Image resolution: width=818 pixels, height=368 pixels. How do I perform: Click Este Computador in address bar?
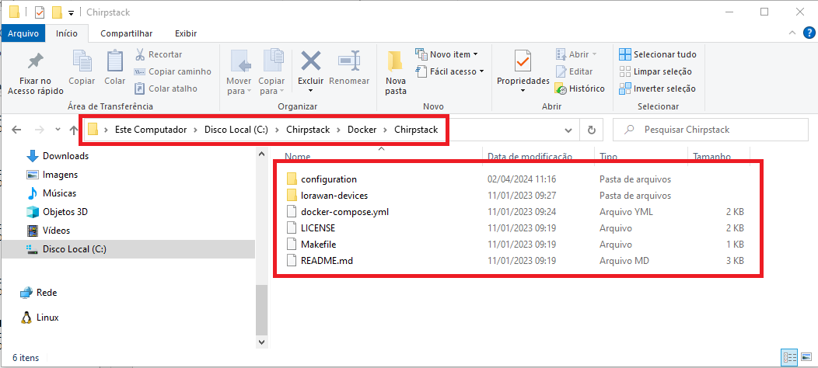[151, 130]
